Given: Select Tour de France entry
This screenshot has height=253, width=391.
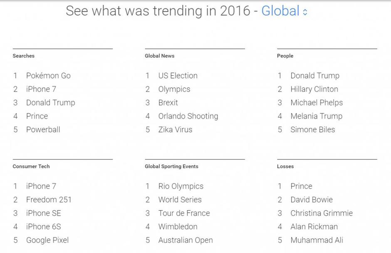Looking at the screenshot, I should [184, 213].
